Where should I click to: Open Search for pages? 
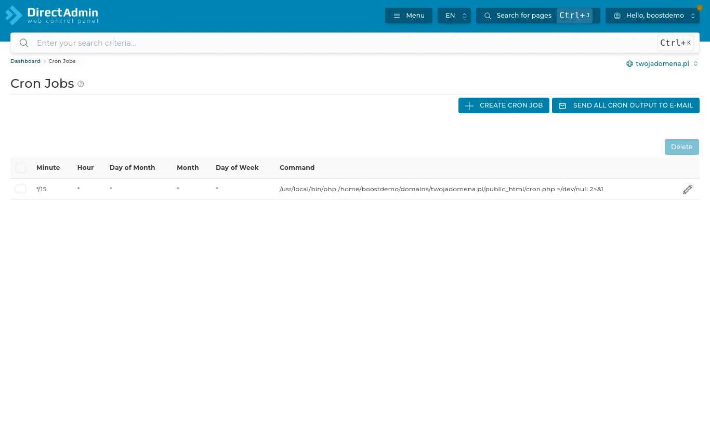point(538,16)
